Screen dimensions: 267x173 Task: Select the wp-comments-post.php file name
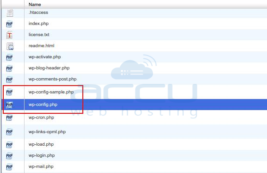[52, 79]
